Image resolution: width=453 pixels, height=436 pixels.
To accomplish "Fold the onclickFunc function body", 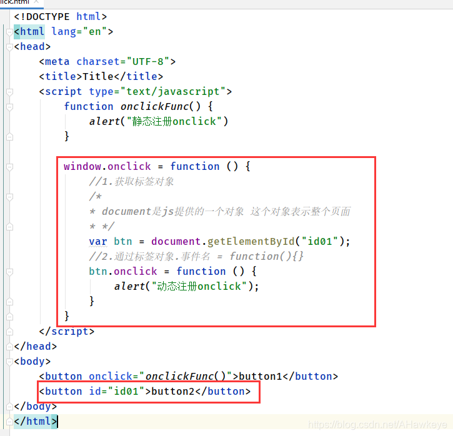I will tap(9, 107).
